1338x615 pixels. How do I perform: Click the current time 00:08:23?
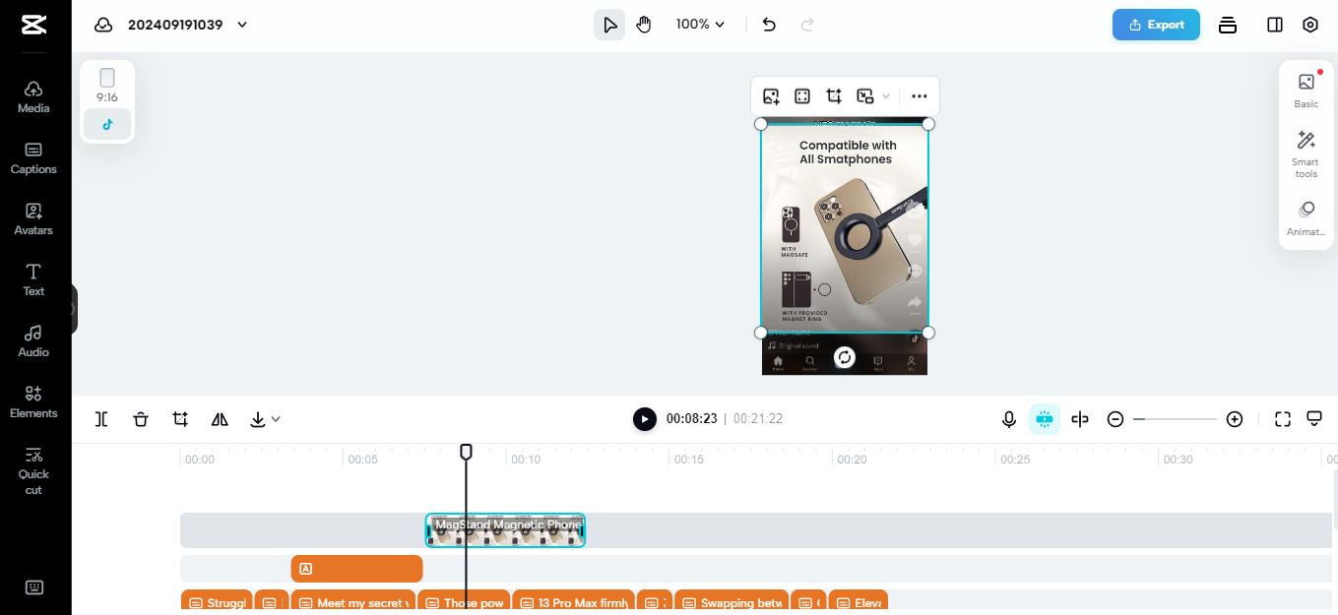[691, 419]
